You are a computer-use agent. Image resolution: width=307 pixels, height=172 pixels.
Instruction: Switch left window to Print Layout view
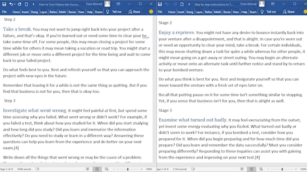(97, 169)
